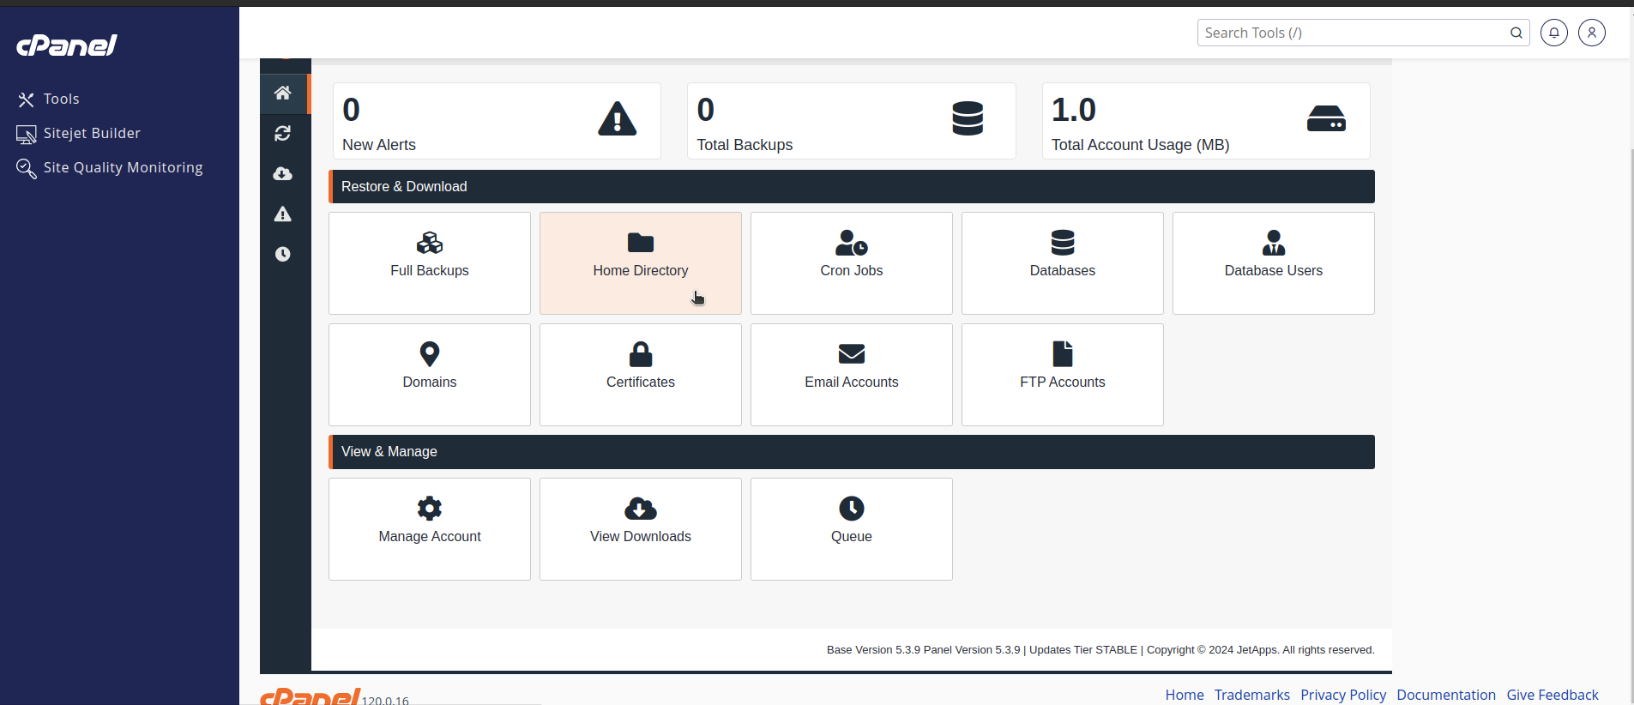Select the home icon in the JetBackup sidebar

point(283,93)
